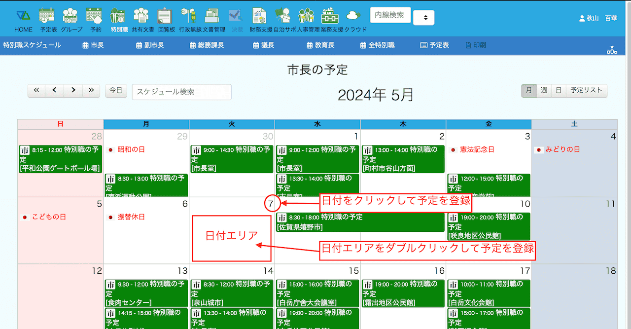Image resolution: width=631 pixels, height=329 pixels.
Task: Click the スケジュール検索 search field
Action: click(181, 92)
